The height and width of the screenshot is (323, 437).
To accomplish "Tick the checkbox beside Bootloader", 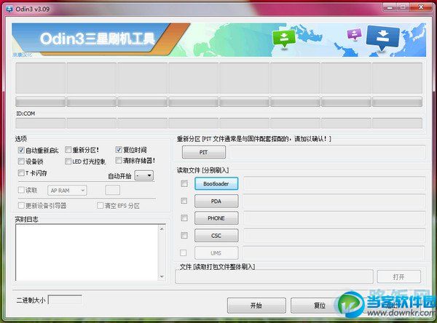I will pos(184,183).
